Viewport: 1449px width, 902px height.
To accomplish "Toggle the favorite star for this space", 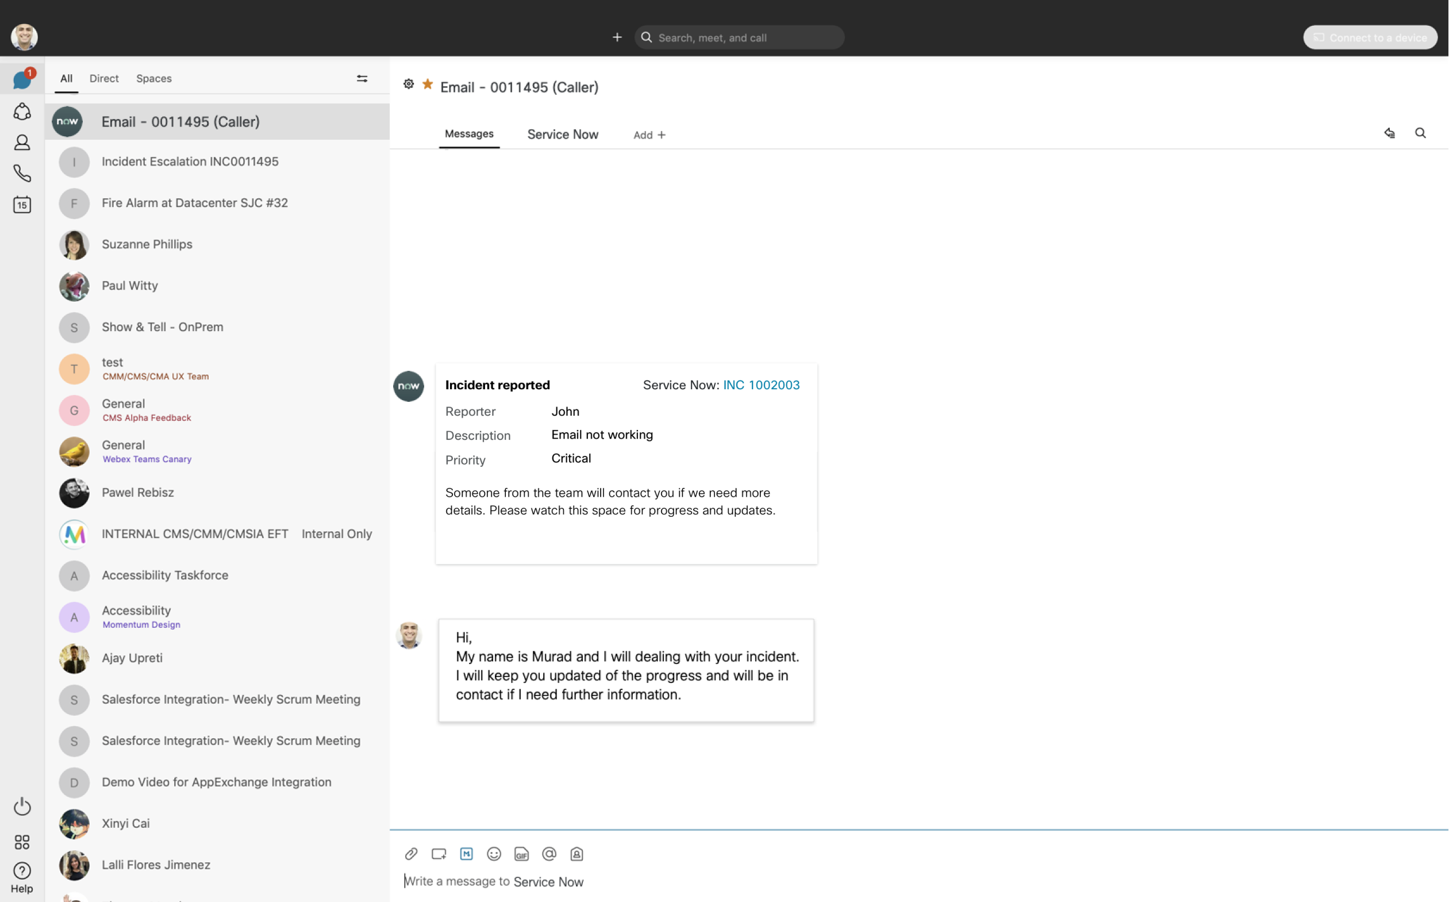I will (x=428, y=84).
